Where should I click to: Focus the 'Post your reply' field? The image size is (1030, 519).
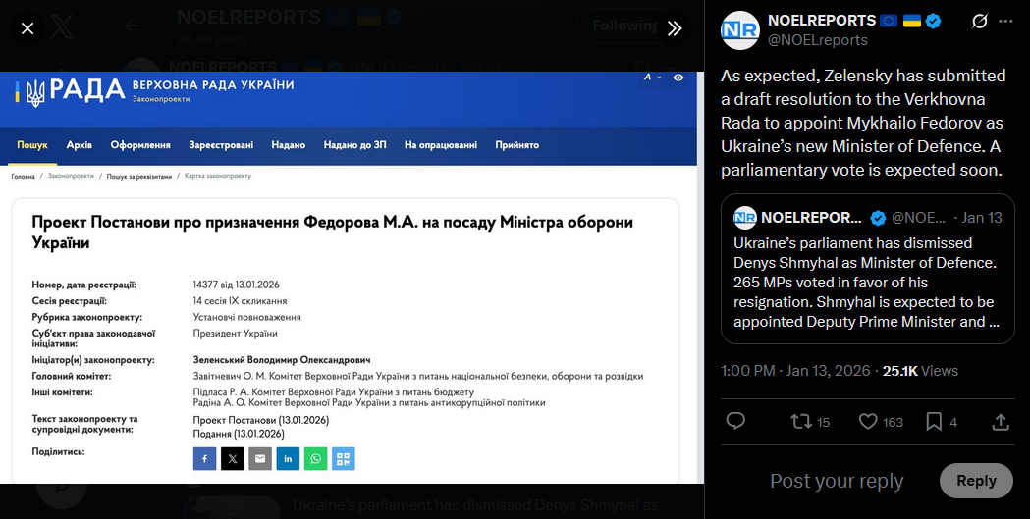837,481
